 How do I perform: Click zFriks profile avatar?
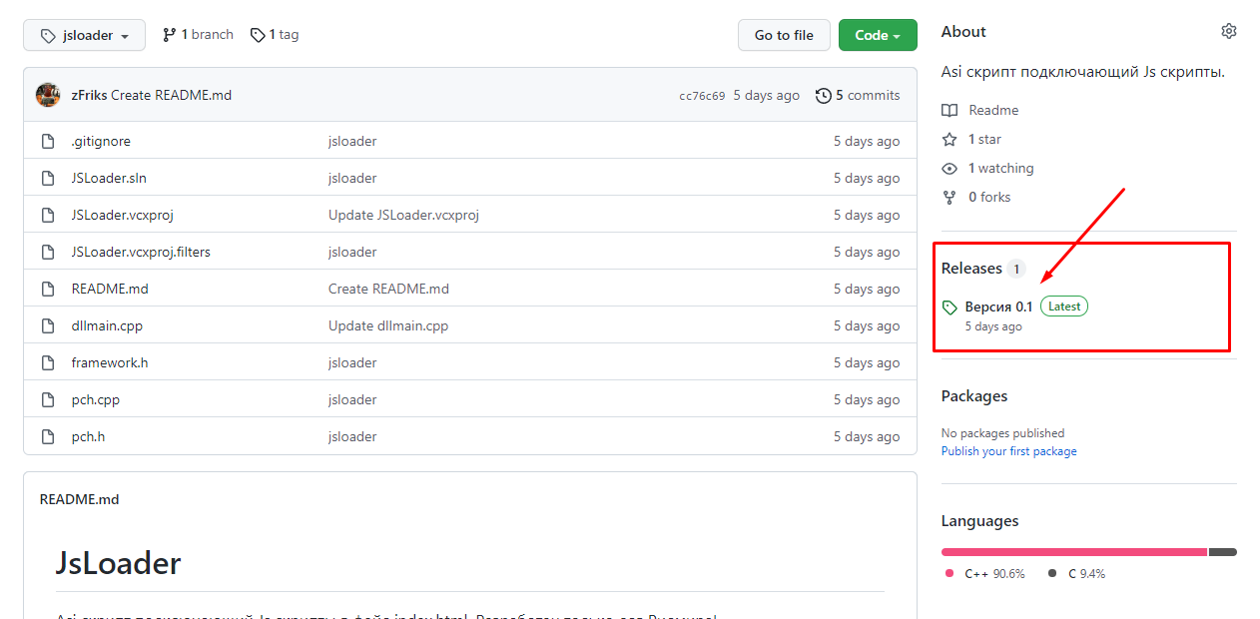point(48,95)
